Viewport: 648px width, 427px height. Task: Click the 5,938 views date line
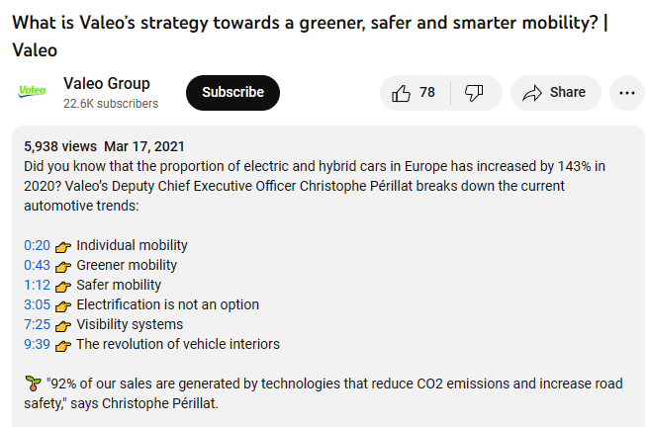point(104,146)
